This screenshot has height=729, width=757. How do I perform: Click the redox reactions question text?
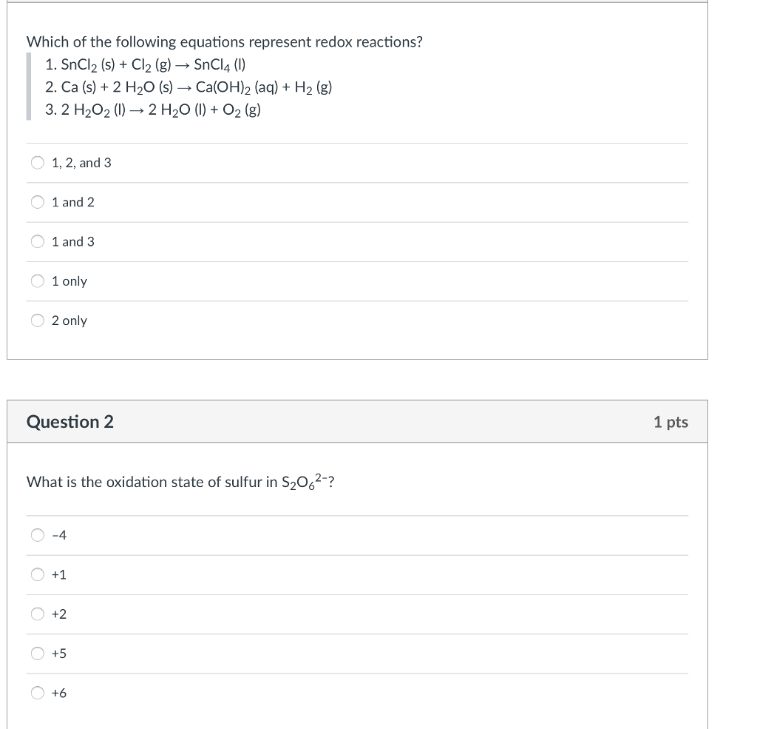click(x=224, y=41)
